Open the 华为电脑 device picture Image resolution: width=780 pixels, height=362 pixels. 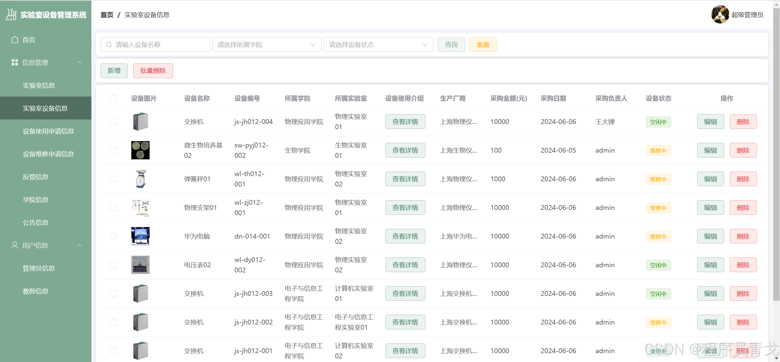tap(140, 236)
